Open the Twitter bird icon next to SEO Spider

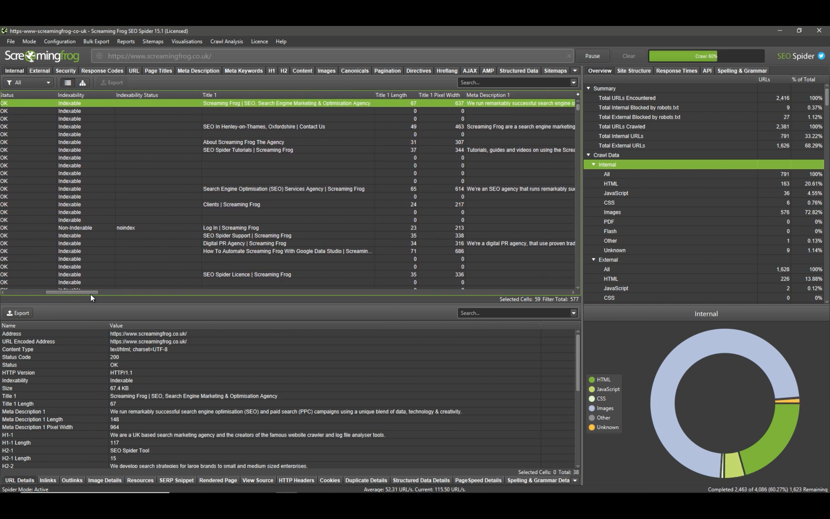(821, 56)
